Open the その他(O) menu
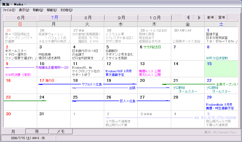 [x=66, y=10]
